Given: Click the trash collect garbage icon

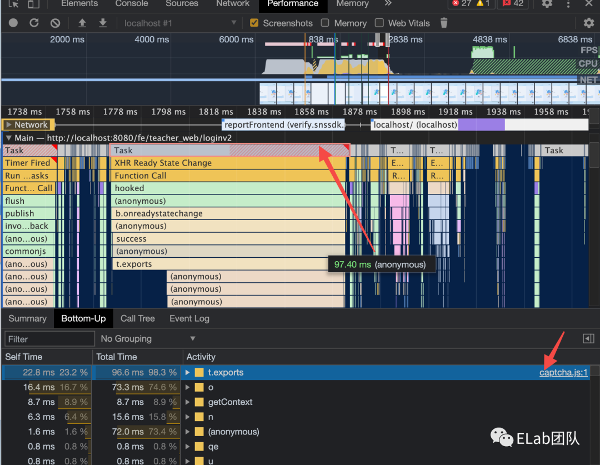Looking at the screenshot, I should point(443,23).
